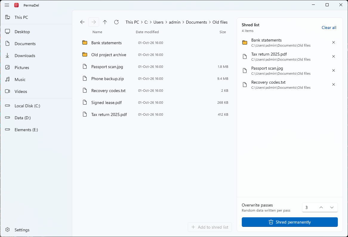
Task: Open Downloads in the sidebar
Action: (x=36, y=56)
